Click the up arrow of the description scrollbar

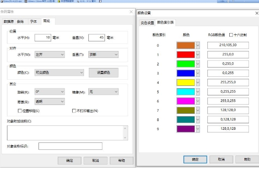(125, 128)
